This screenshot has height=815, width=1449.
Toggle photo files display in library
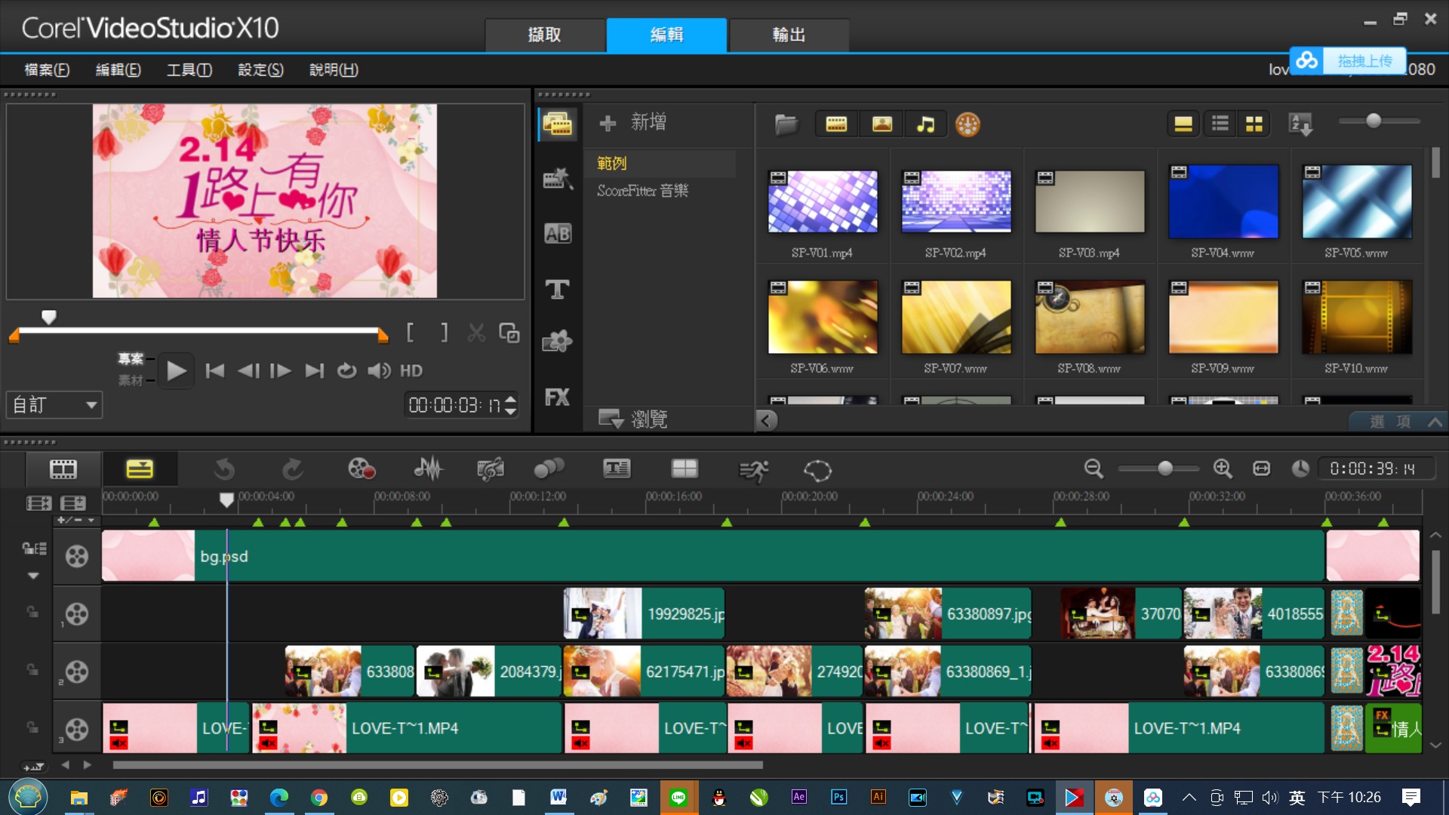click(x=881, y=124)
